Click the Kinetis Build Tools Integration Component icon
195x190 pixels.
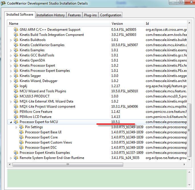[x=16, y=35]
